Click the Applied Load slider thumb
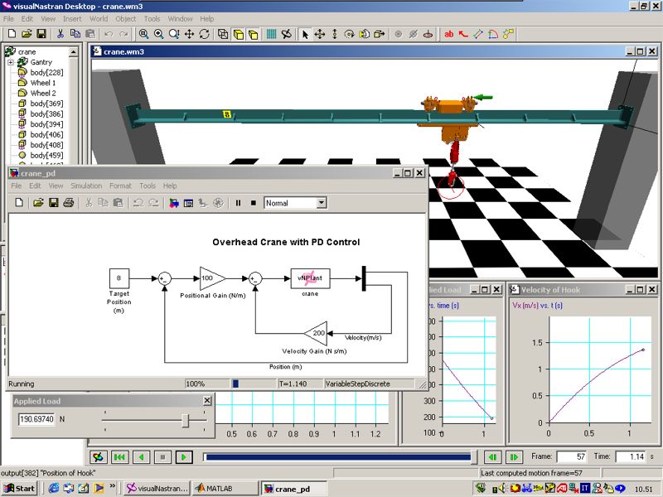The image size is (663, 497). (x=185, y=420)
